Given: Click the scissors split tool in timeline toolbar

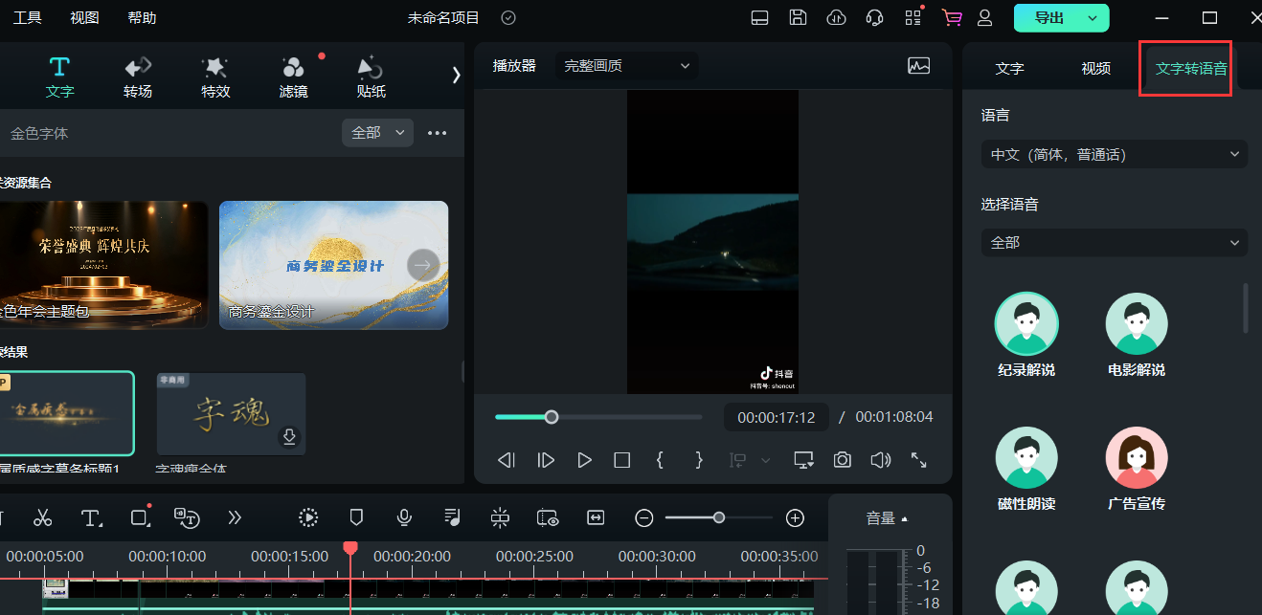Looking at the screenshot, I should [x=42, y=517].
